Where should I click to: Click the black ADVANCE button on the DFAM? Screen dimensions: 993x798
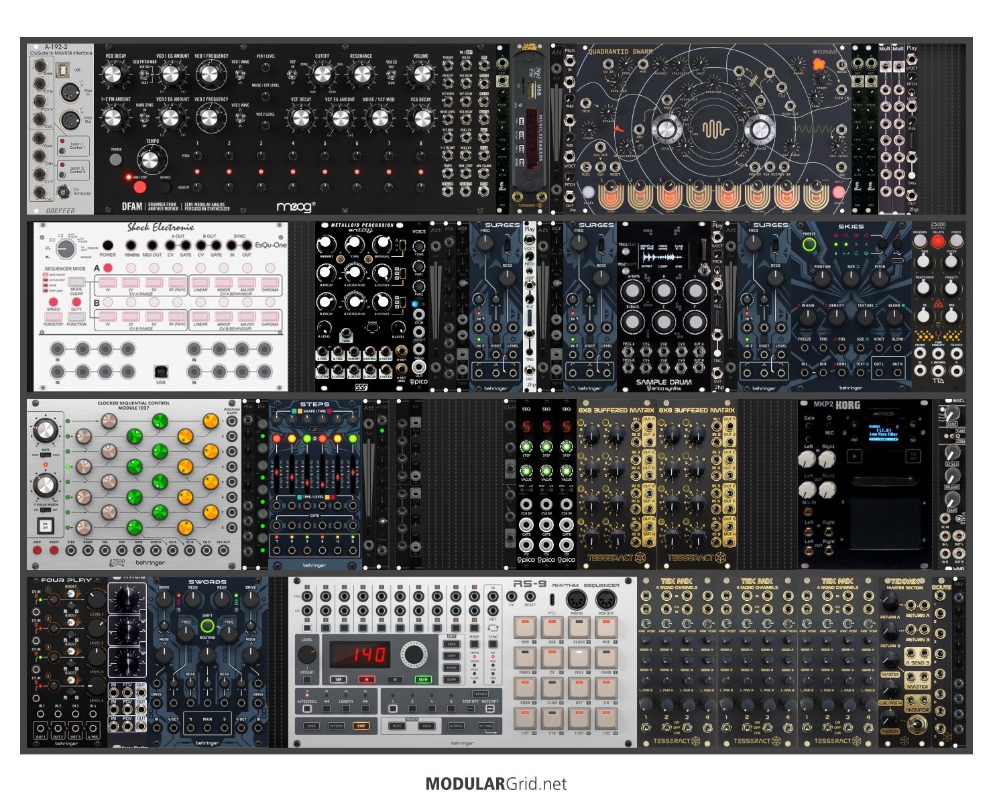click(165, 186)
